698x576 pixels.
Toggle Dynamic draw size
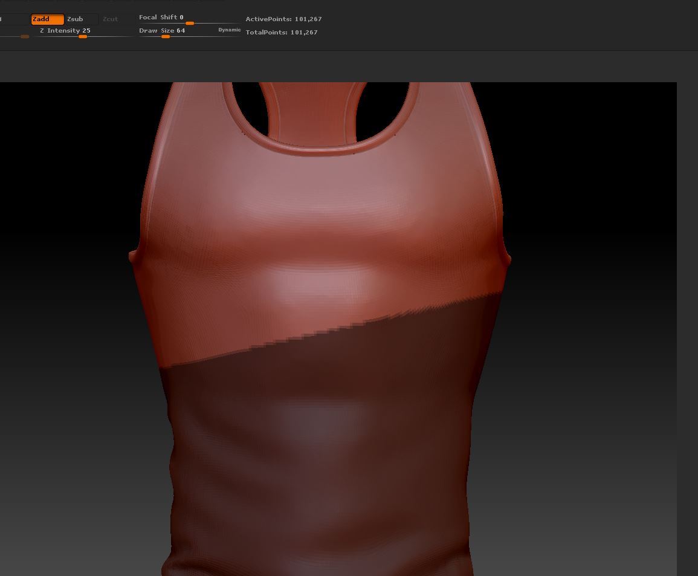[x=229, y=30]
